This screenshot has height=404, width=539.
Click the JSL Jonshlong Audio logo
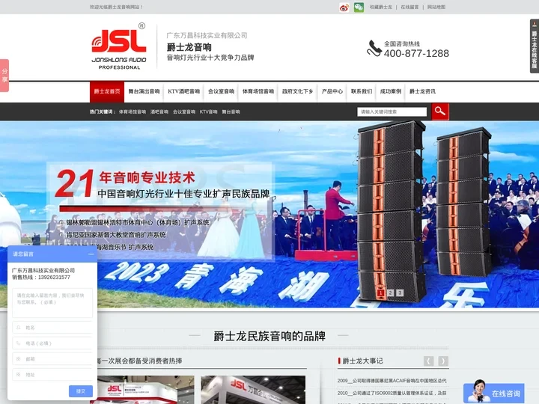[119, 46]
